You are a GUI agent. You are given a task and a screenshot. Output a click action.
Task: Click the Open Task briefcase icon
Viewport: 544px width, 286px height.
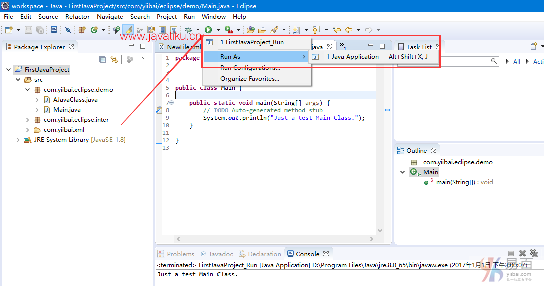pos(262,30)
